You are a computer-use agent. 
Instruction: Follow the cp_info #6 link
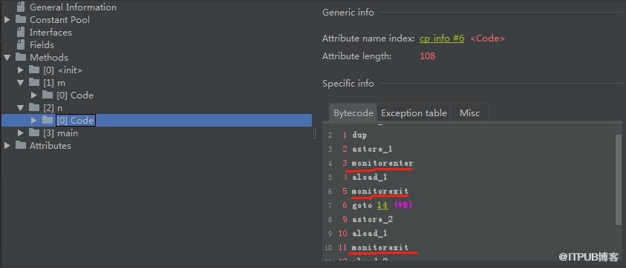coord(442,38)
